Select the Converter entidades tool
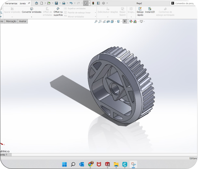This screenshot has height=169, width=198. [31, 10]
